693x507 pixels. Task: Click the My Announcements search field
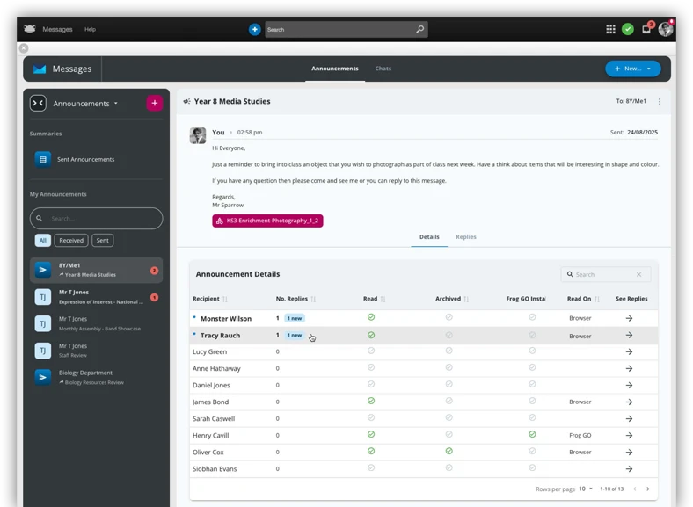(x=97, y=218)
